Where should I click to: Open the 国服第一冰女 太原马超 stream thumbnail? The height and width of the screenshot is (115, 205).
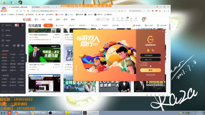(44, 53)
